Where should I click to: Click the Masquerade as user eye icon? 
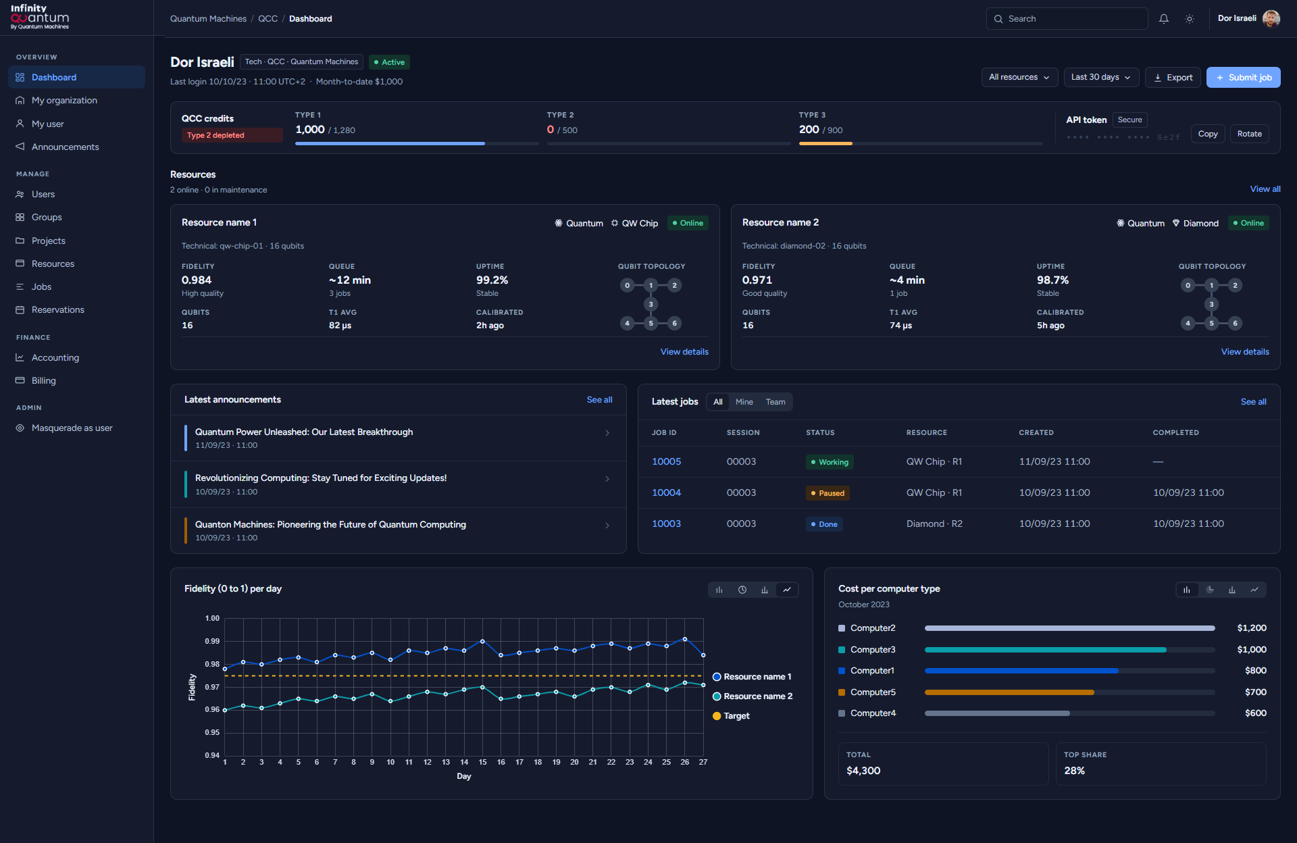point(20,428)
